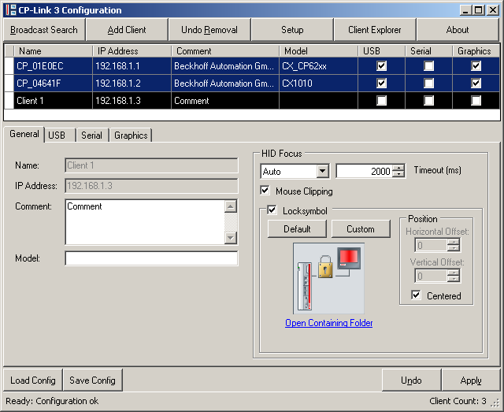Screen dimensions: 504x412
Task: Click the Timeout value field showing 2000
Action: 364,171
